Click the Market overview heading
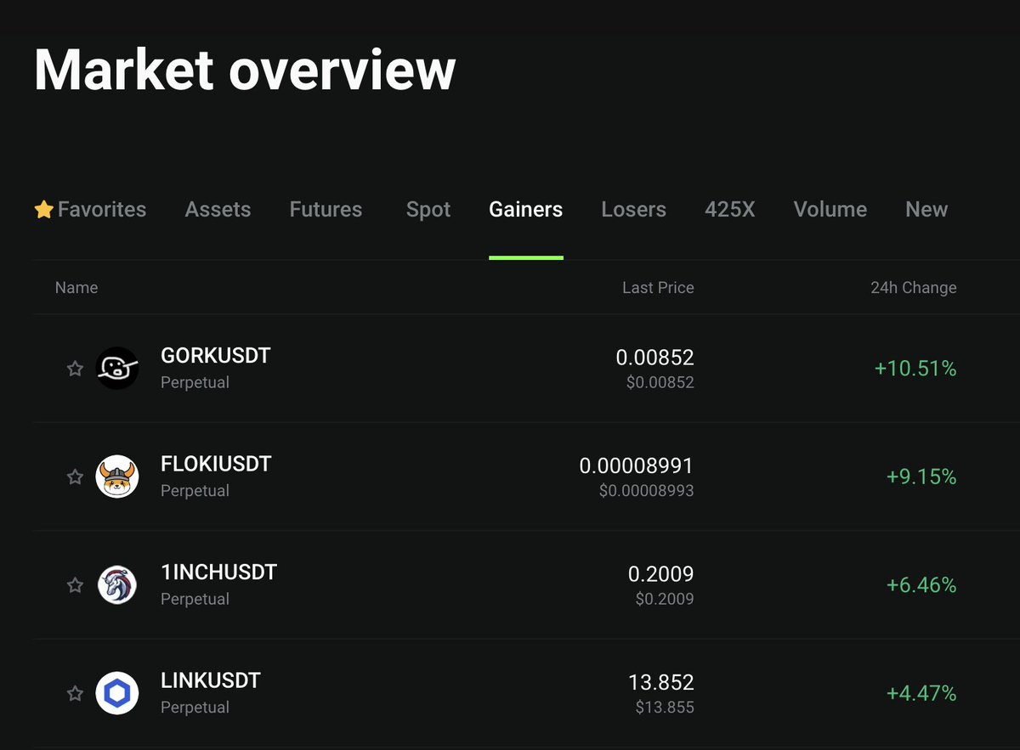 246,70
